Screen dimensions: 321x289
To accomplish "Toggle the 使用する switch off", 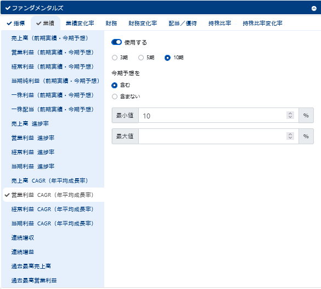I will click(116, 42).
